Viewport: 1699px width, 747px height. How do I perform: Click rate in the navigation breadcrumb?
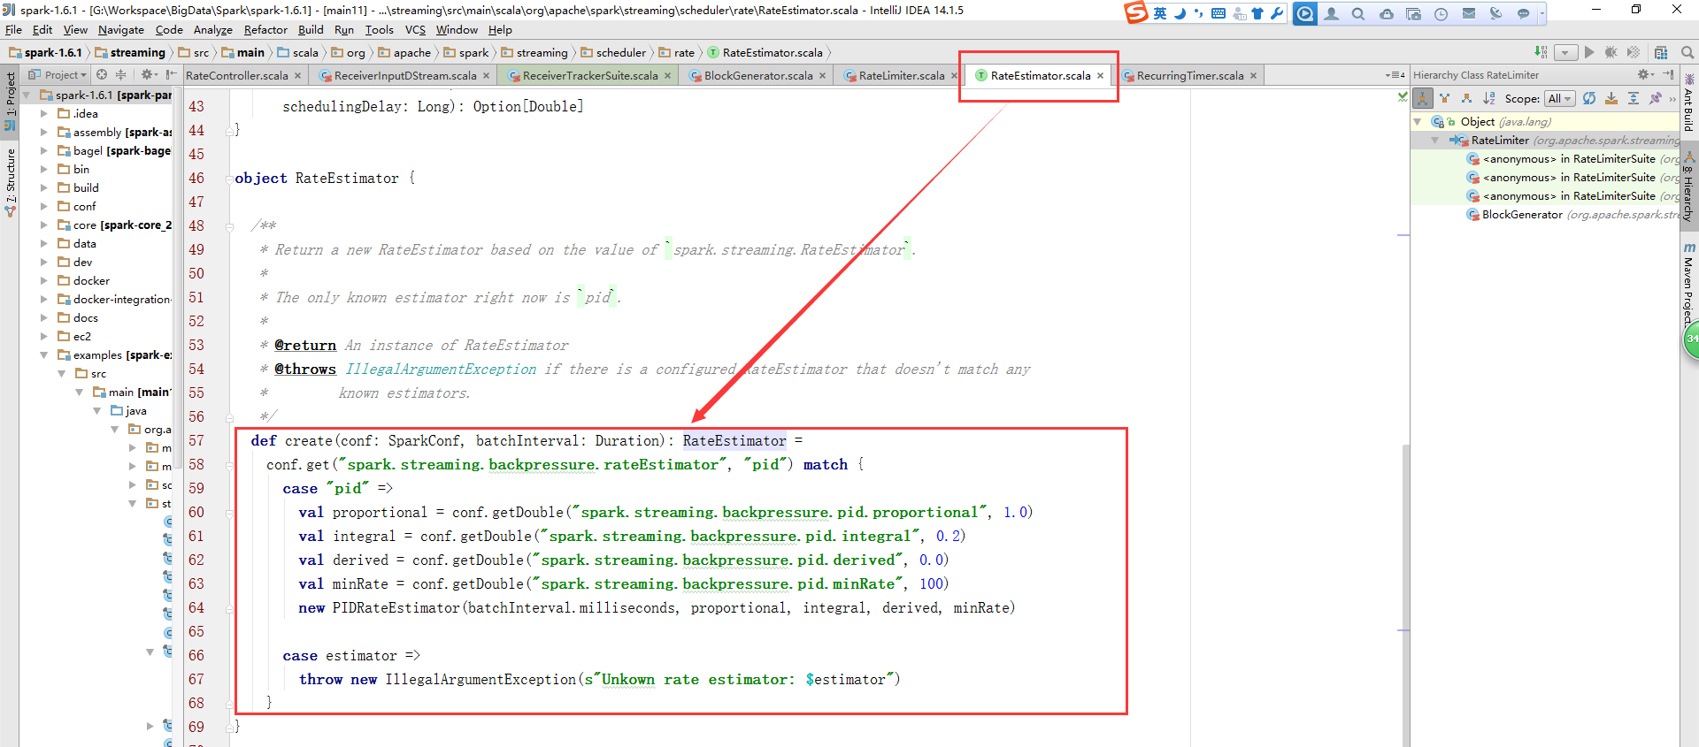click(677, 52)
